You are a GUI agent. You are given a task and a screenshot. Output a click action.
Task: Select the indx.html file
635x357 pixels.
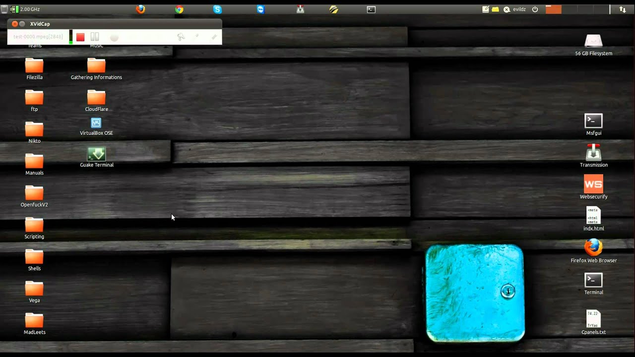(x=594, y=219)
